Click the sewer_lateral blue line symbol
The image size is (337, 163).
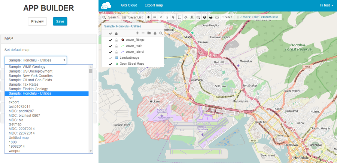tap(123, 52)
